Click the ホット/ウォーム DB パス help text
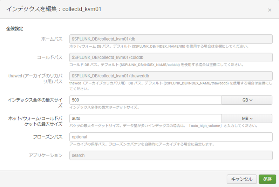This screenshot has width=279, height=187. pyautogui.click(x=159, y=46)
